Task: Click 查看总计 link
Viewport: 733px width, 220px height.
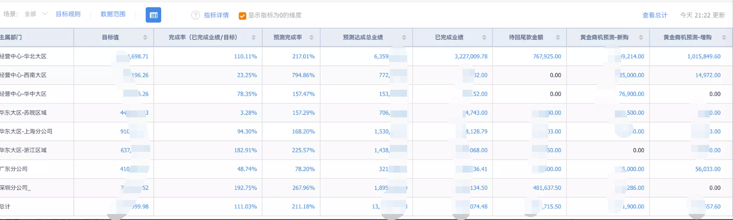Action: click(655, 15)
